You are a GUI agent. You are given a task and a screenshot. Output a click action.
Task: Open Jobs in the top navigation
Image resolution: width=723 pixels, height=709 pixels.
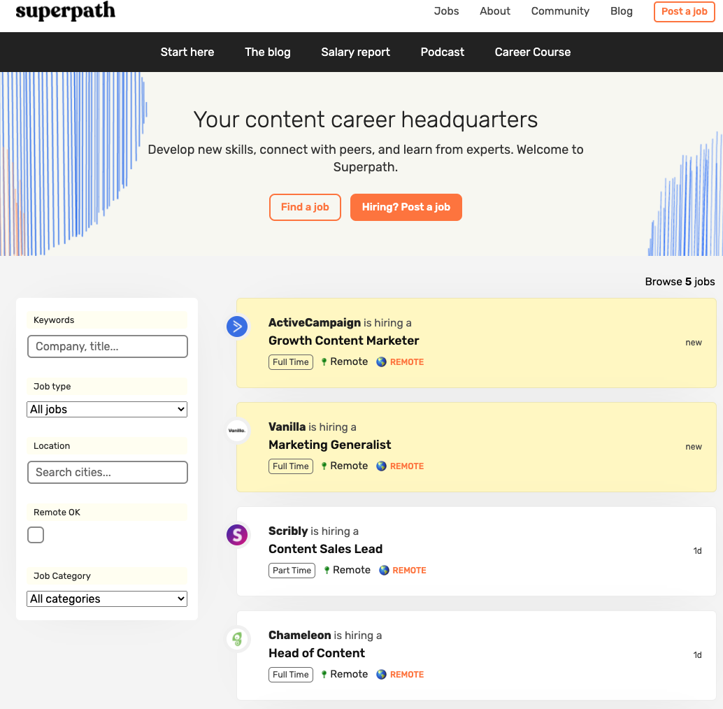[x=446, y=11]
